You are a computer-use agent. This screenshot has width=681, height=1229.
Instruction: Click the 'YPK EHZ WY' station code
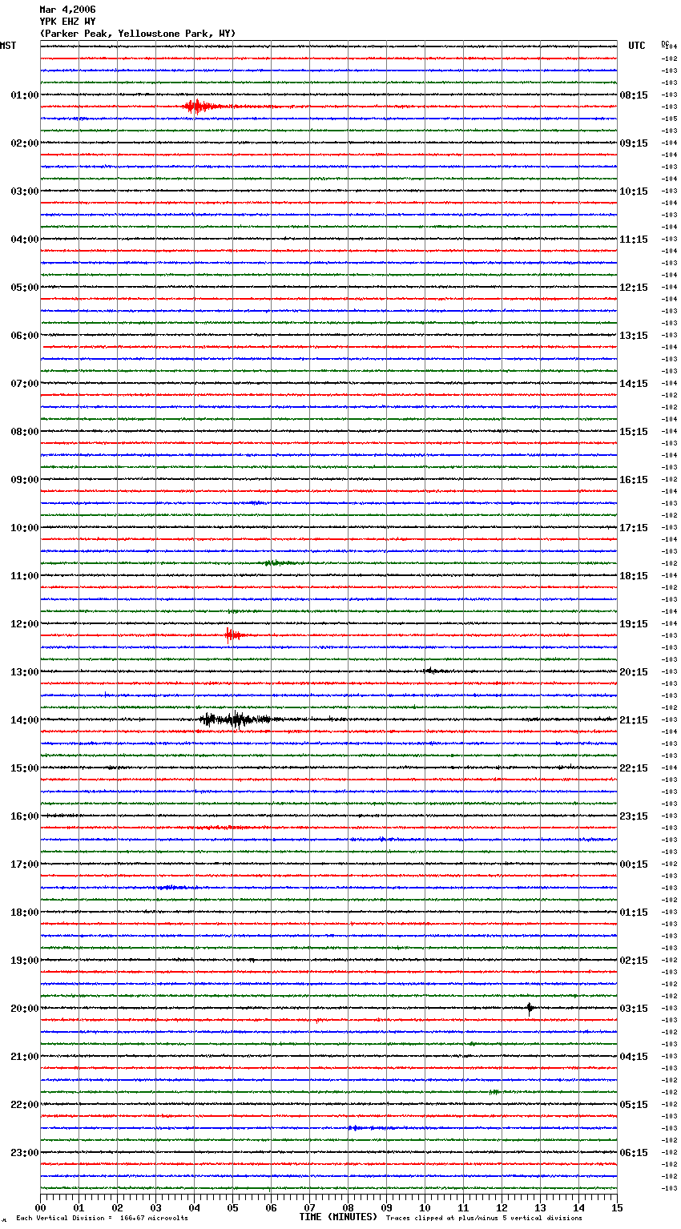[67, 22]
